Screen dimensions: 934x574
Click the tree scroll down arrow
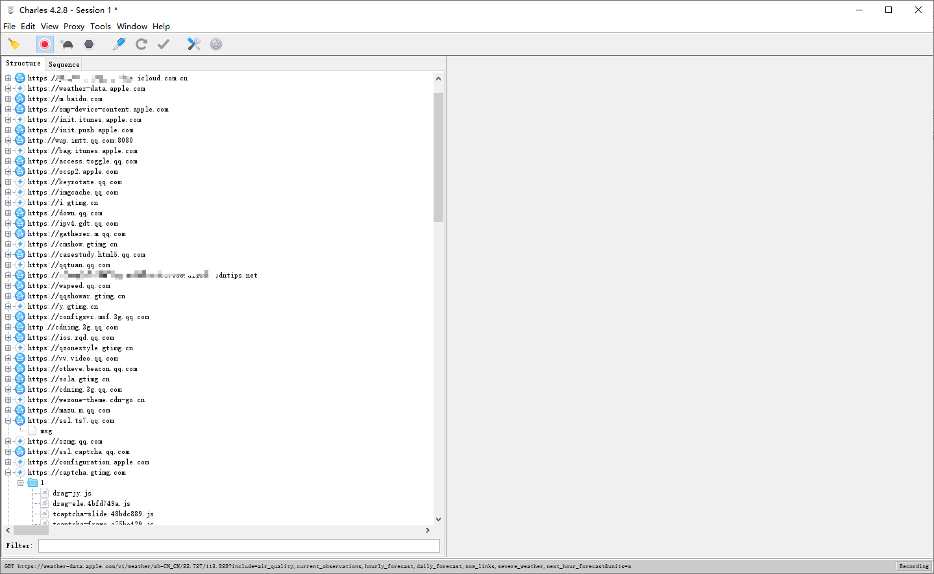[438, 520]
